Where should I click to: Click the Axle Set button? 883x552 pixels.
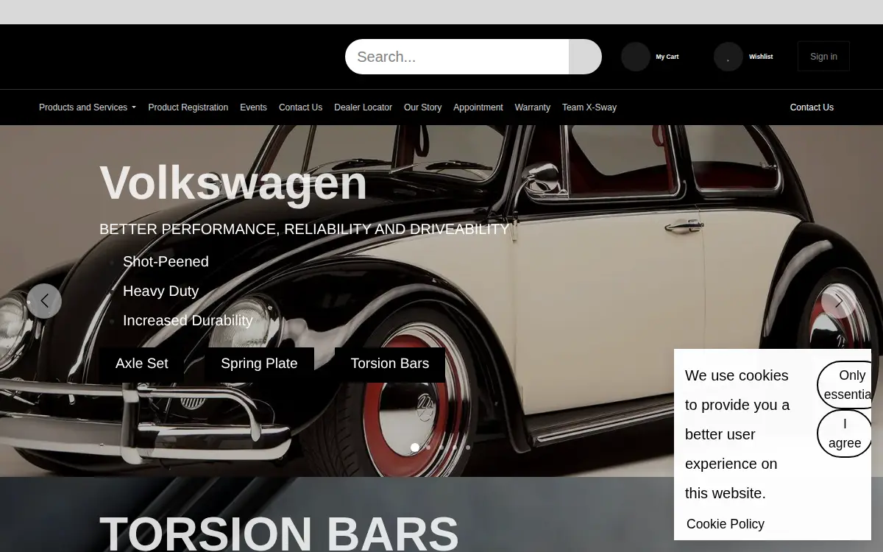click(x=142, y=364)
